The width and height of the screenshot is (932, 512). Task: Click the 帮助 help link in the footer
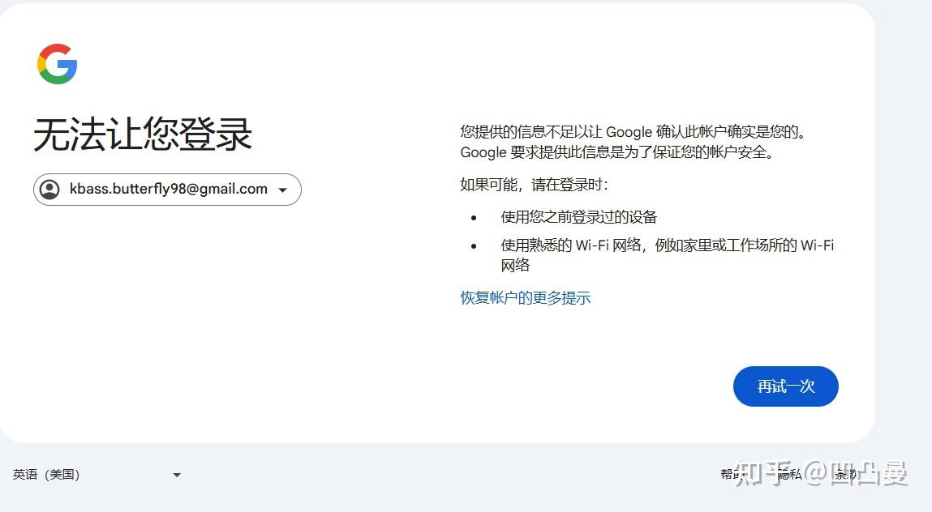tap(728, 475)
